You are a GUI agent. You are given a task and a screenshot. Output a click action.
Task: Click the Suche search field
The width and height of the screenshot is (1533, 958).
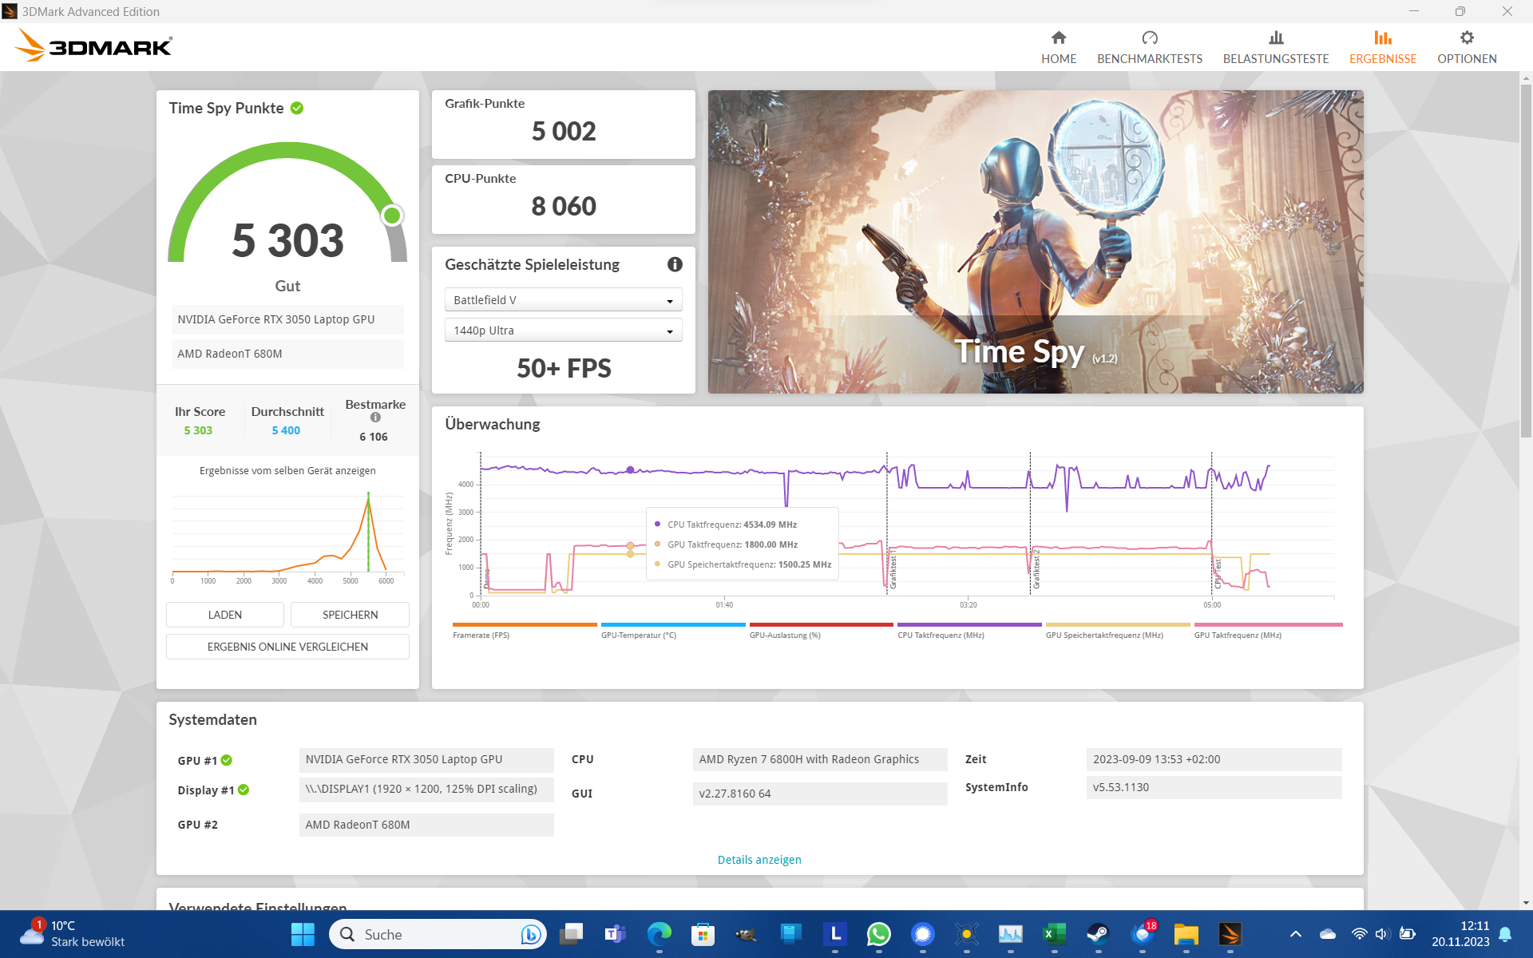(x=438, y=933)
